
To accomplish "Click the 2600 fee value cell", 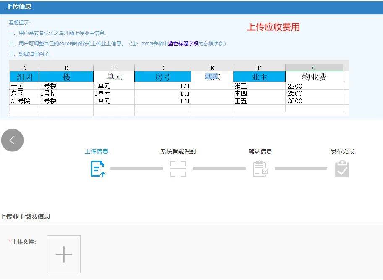I will pos(295,101).
